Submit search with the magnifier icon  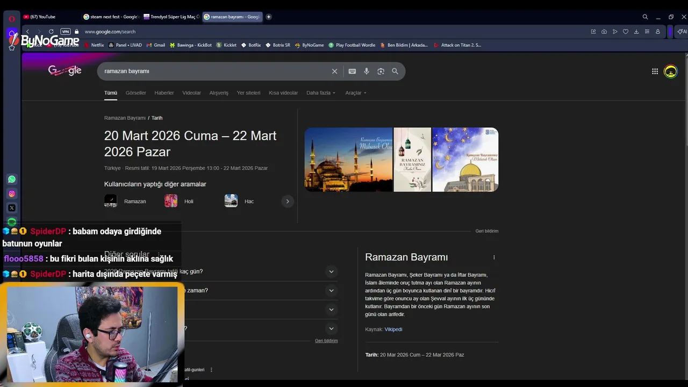pyautogui.click(x=395, y=71)
